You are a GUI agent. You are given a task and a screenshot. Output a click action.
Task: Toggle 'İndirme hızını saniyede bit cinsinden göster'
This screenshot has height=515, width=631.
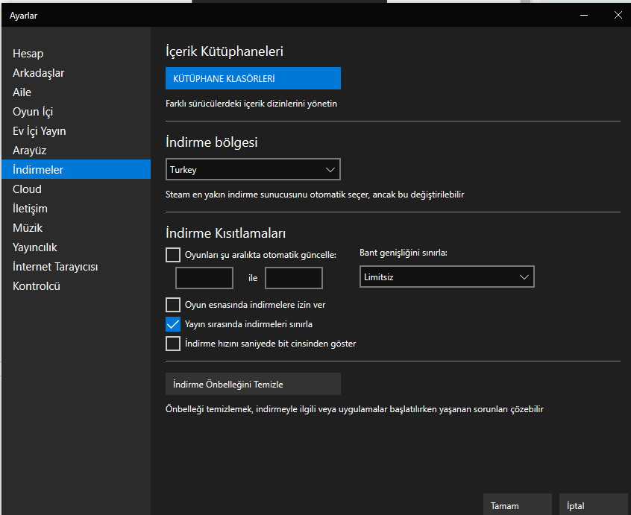pyautogui.click(x=173, y=344)
